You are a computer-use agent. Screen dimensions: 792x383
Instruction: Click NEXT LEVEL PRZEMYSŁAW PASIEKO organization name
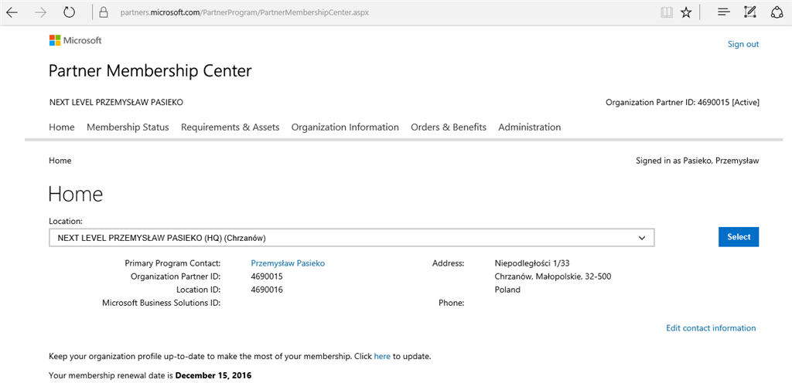(x=116, y=102)
